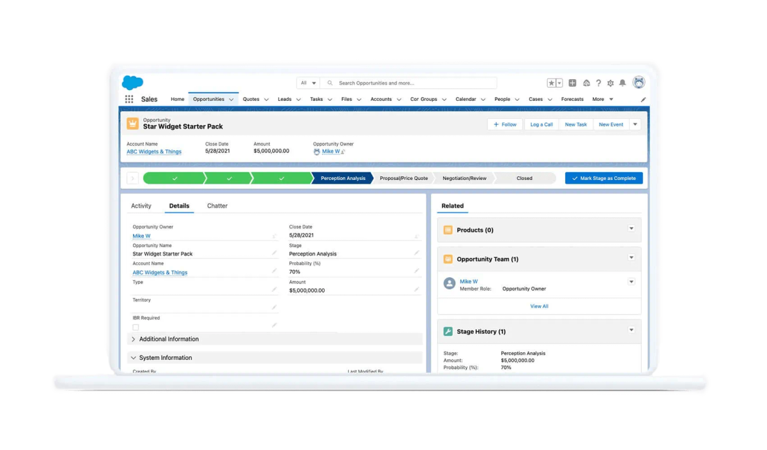The width and height of the screenshot is (767, 450).
Task: Select the Proposal/Price Quote stage in path
Action: click(x=404, y=178)
